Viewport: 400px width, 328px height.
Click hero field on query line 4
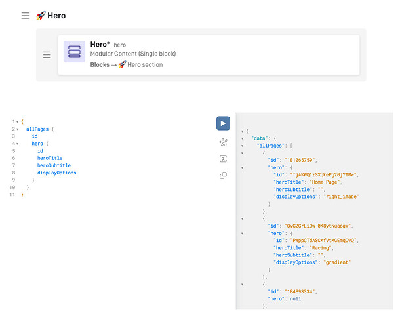point(37,144)
